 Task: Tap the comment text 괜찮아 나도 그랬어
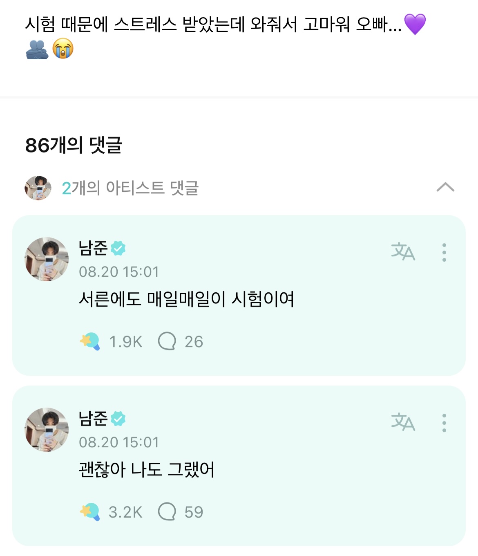click(146, 469)
